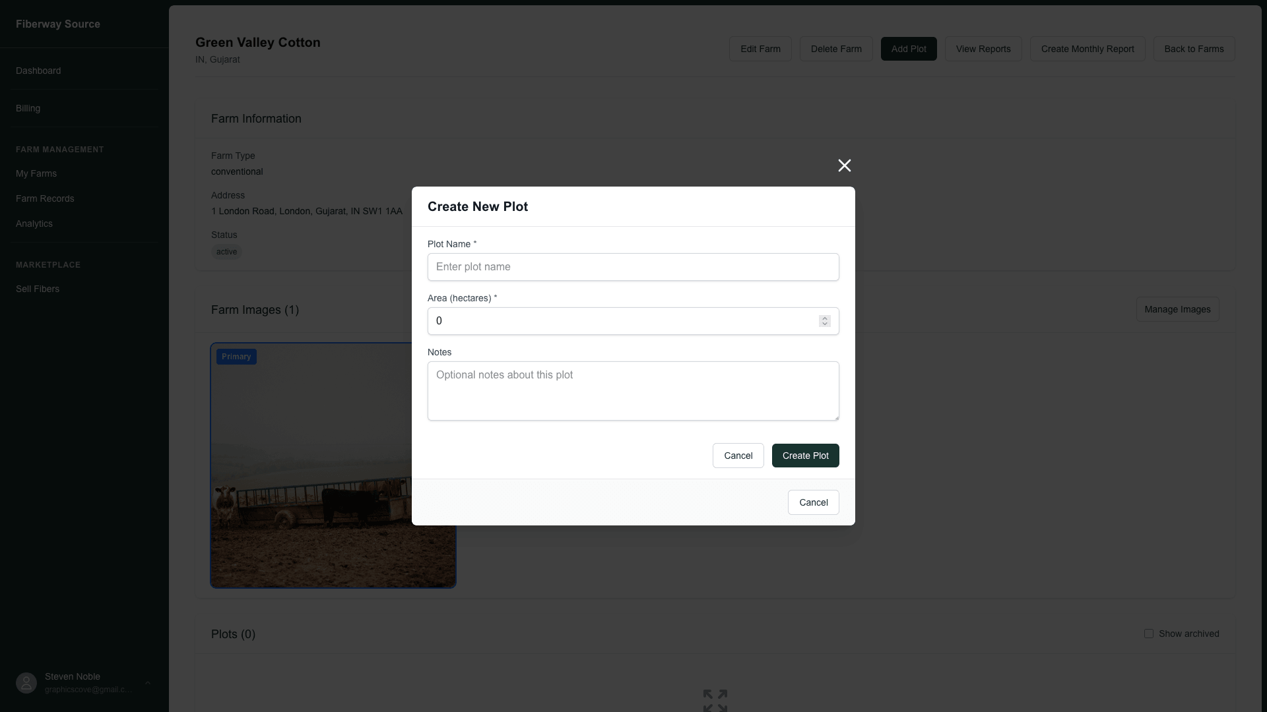Increment the Area hectares stepper arrows

[824, 318]
